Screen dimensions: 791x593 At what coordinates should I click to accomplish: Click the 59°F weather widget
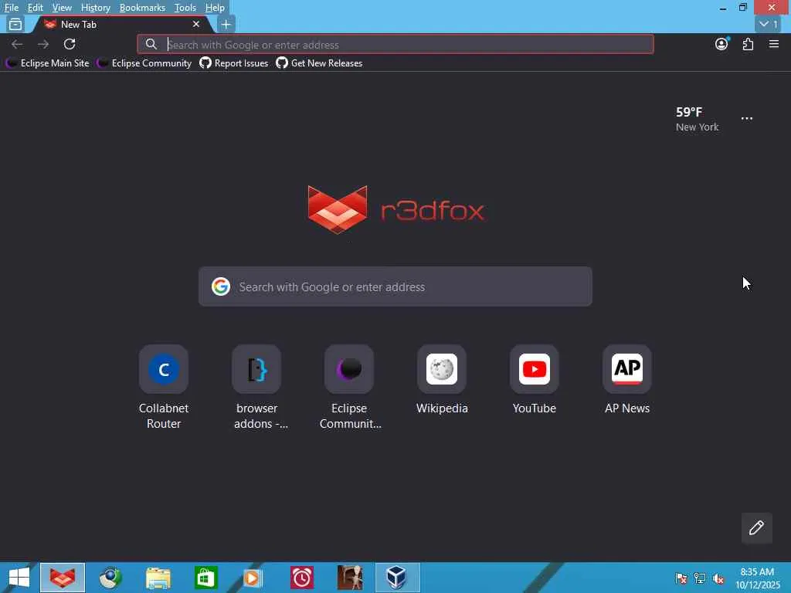[698, 119]
